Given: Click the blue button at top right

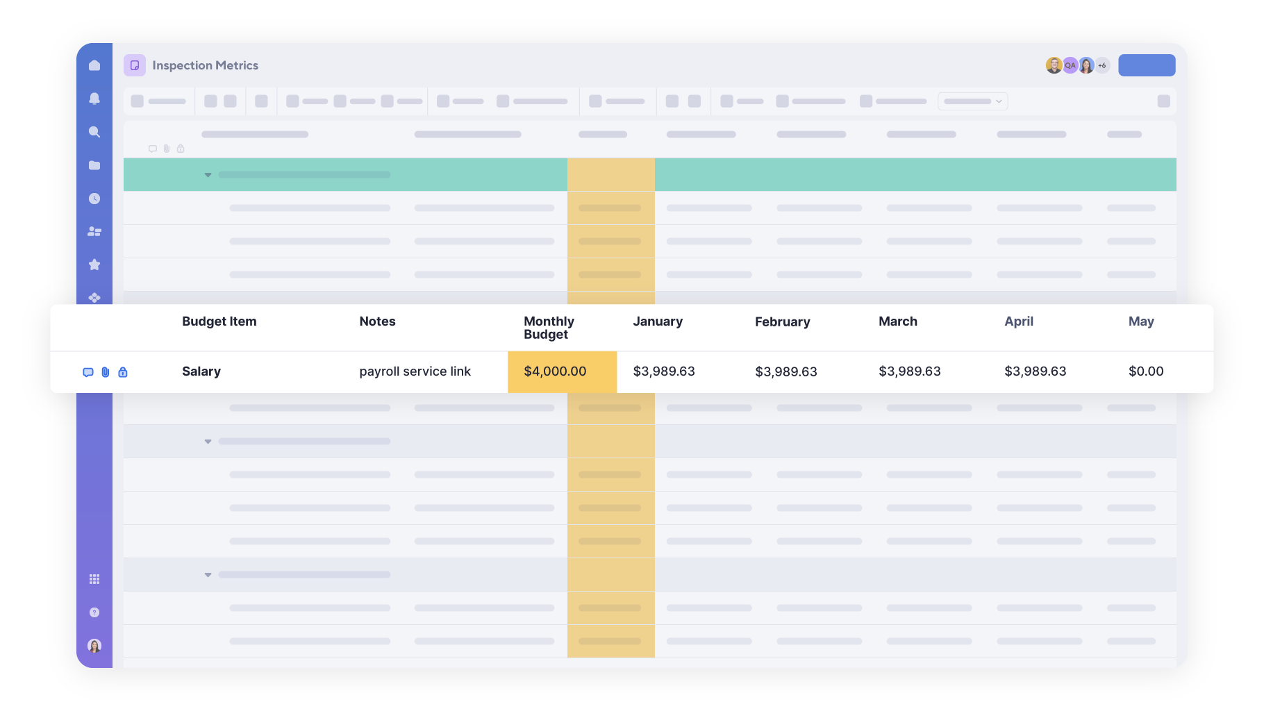Looking at the screenshot, I should coord(1147,65).
